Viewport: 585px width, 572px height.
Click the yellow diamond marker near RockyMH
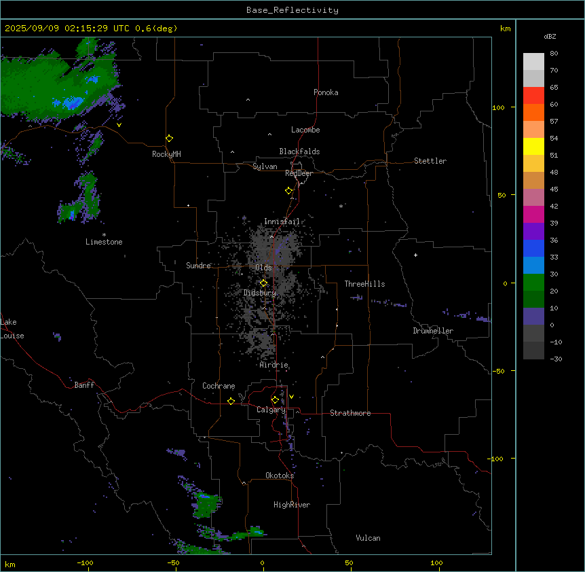point(170,139)
